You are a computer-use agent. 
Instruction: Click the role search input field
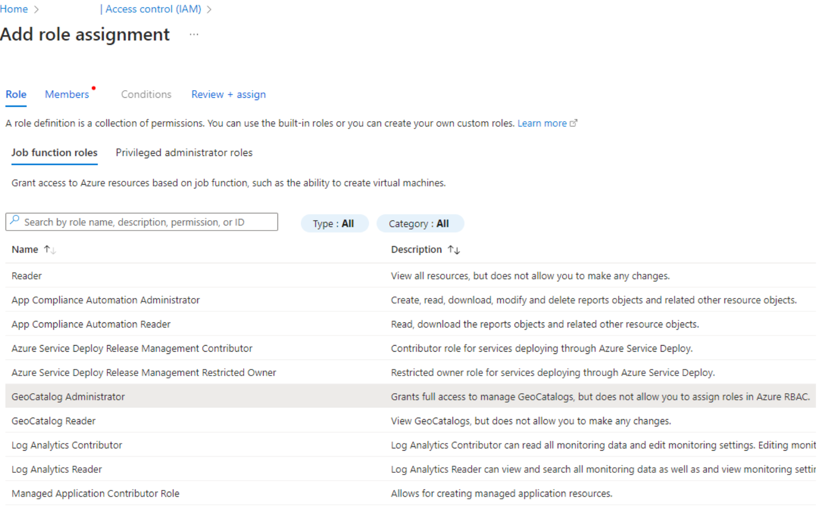tap(142, 222)
